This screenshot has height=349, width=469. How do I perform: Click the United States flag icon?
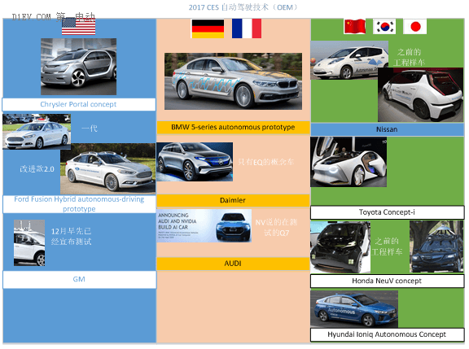click(79, 26)
